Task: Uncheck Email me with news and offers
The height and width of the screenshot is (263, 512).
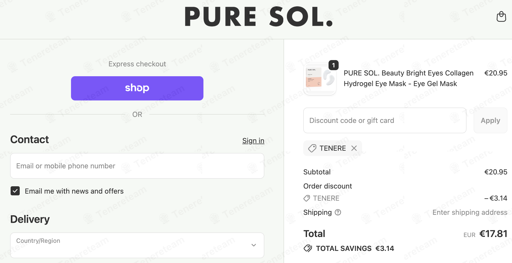Action: 15,191
